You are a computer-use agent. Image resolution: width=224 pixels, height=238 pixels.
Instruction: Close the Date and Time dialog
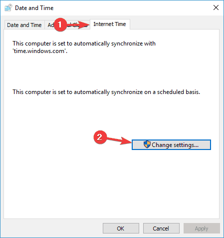coord(216,7)
